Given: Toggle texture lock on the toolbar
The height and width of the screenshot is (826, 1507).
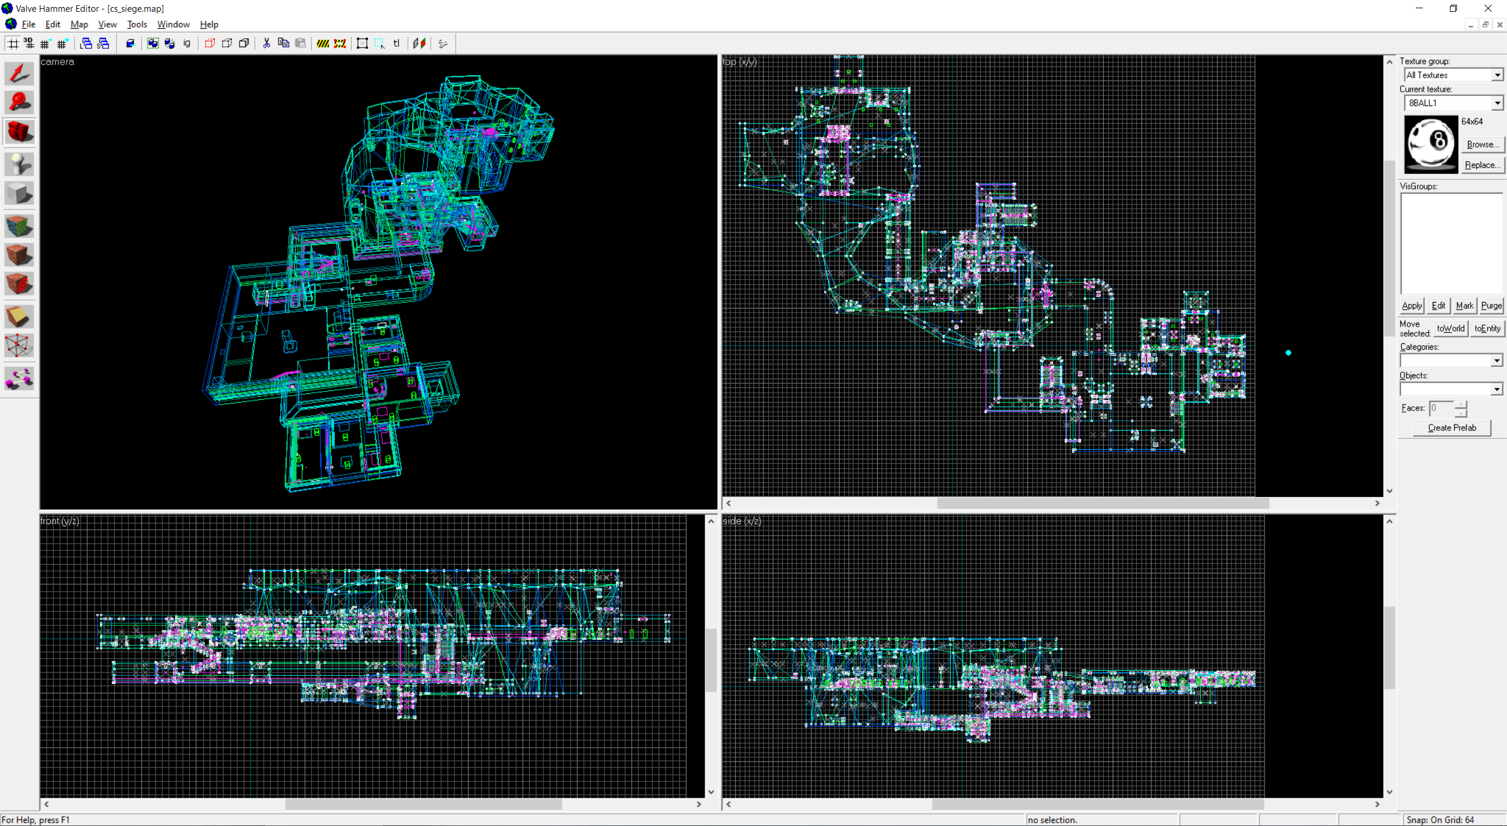Looking at the screenshot, I should [396, 43].
